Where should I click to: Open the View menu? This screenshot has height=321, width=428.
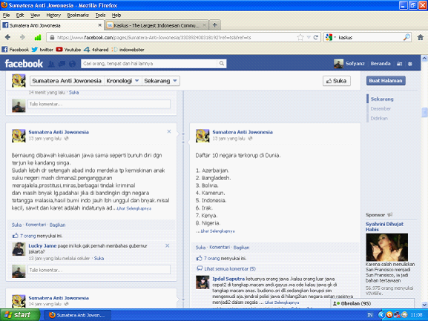click(x=35, y=16)
